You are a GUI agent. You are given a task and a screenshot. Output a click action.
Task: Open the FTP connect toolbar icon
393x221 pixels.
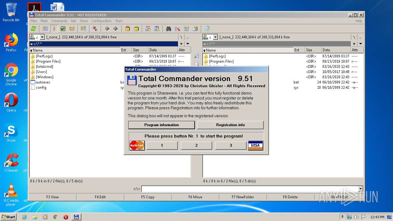click(x=148, y=29)
